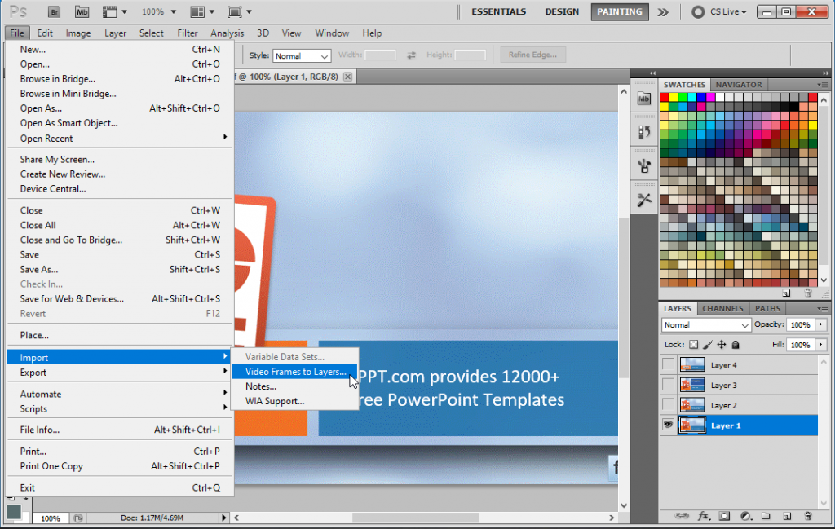The image size is (835, 529).
Task: Switch to the PAINTING workspace tab
Action: (619, 11)
